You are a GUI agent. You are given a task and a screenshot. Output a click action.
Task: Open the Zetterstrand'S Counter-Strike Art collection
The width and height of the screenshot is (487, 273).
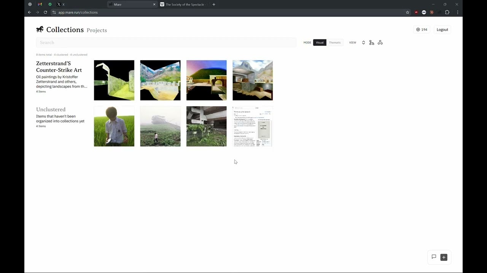pyautogui.click(x=59, y=67)
